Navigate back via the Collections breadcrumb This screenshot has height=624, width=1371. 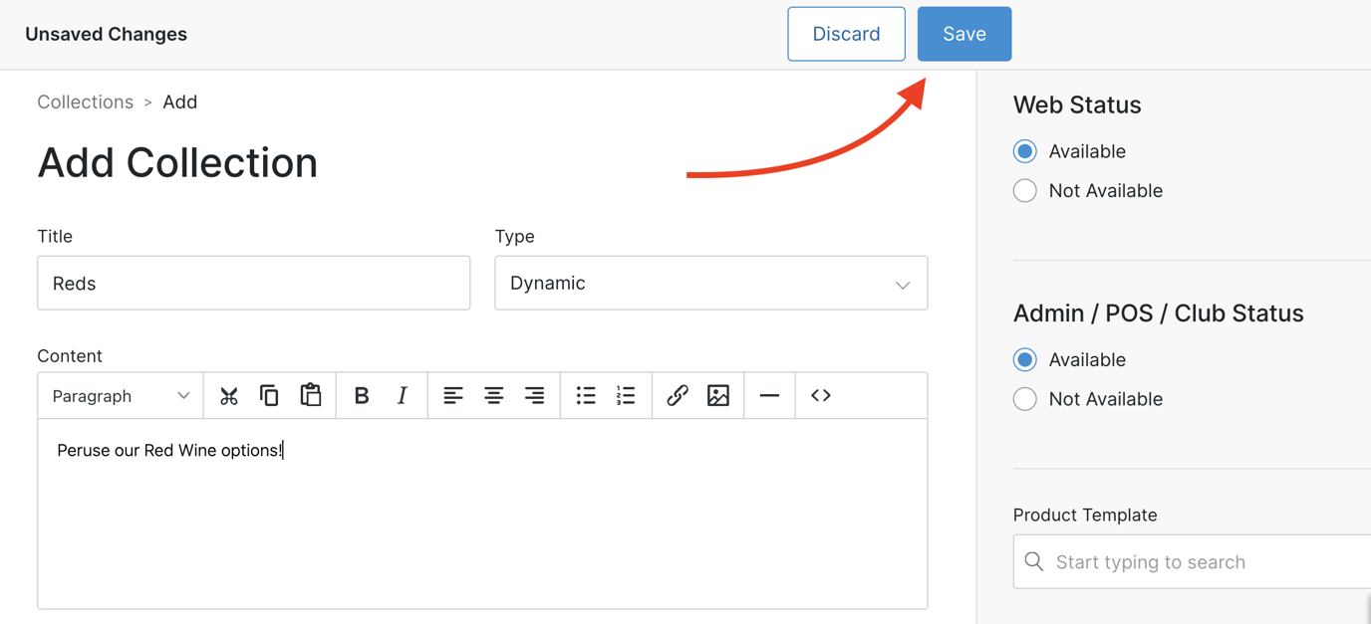click(x=85, y=102)
